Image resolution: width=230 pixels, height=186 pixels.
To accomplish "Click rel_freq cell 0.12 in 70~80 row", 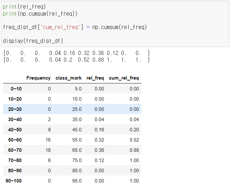I will tap(99, 160).
